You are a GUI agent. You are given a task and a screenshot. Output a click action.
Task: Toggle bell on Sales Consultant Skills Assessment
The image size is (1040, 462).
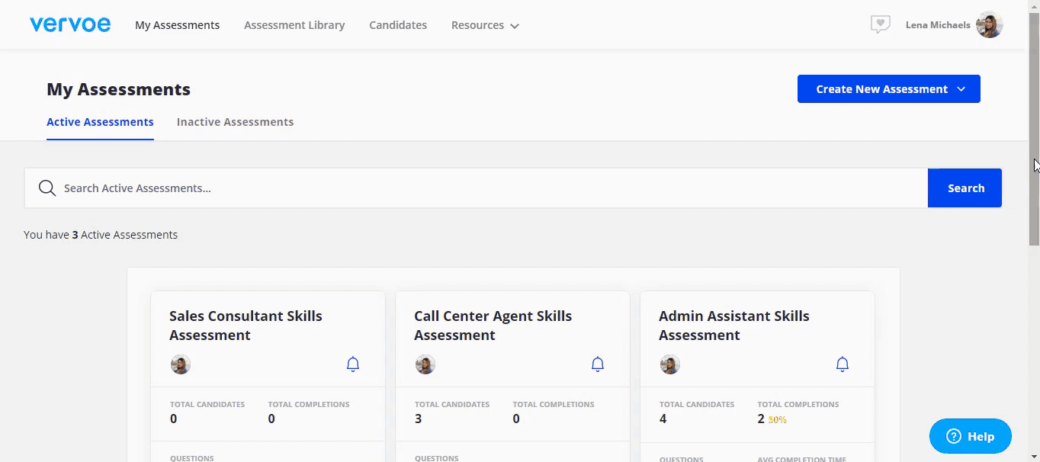(353, 364)
